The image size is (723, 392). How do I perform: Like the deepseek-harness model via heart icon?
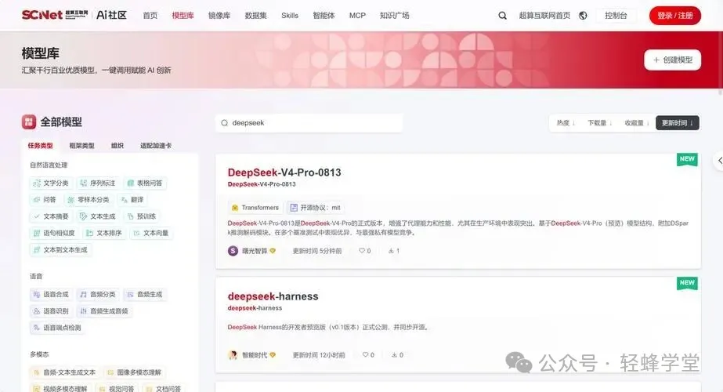pos(365,355)
